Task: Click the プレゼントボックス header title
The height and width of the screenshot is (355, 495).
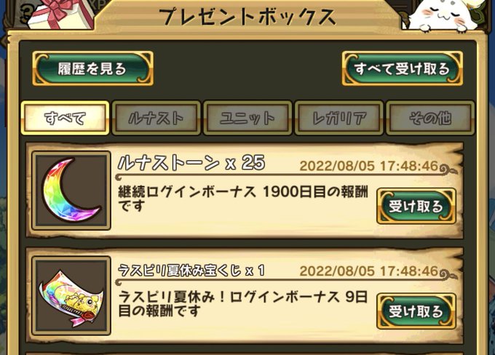Action: click(247, 17)
